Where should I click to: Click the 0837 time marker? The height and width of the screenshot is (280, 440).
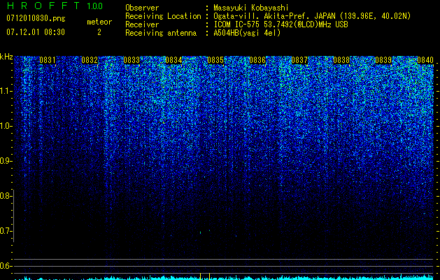pyautogui.click(x=299, y=60)
